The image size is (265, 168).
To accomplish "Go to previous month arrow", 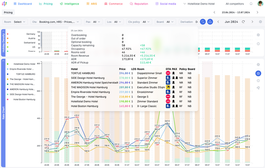I will [x=218, y=22].
